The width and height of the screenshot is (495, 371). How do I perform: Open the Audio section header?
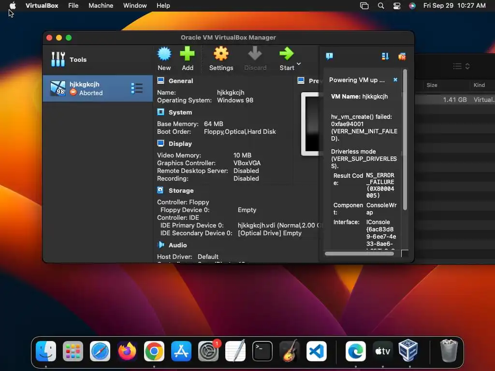click(177, 245)
